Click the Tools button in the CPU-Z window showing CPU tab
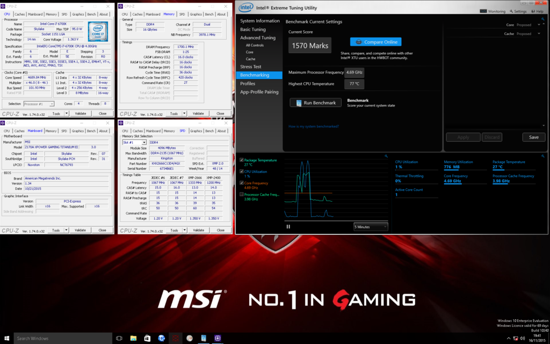 pyautogui.click(x=56, y=113)
